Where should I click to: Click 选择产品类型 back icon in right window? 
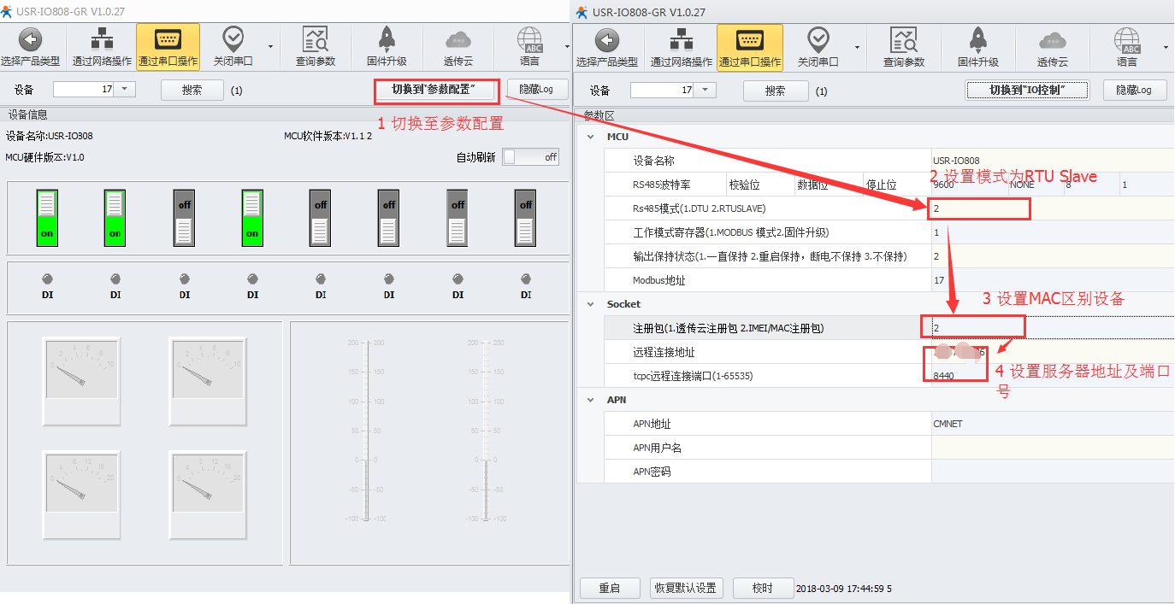pos(607,40)
